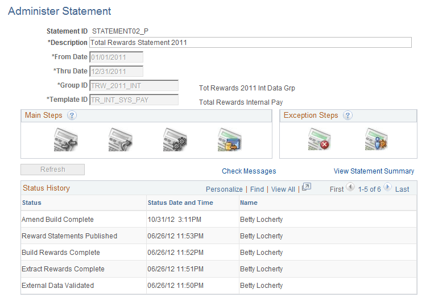The image size is (422, 297).
Task: Select the Amend Build Complete row
Action: click(219, 220)
